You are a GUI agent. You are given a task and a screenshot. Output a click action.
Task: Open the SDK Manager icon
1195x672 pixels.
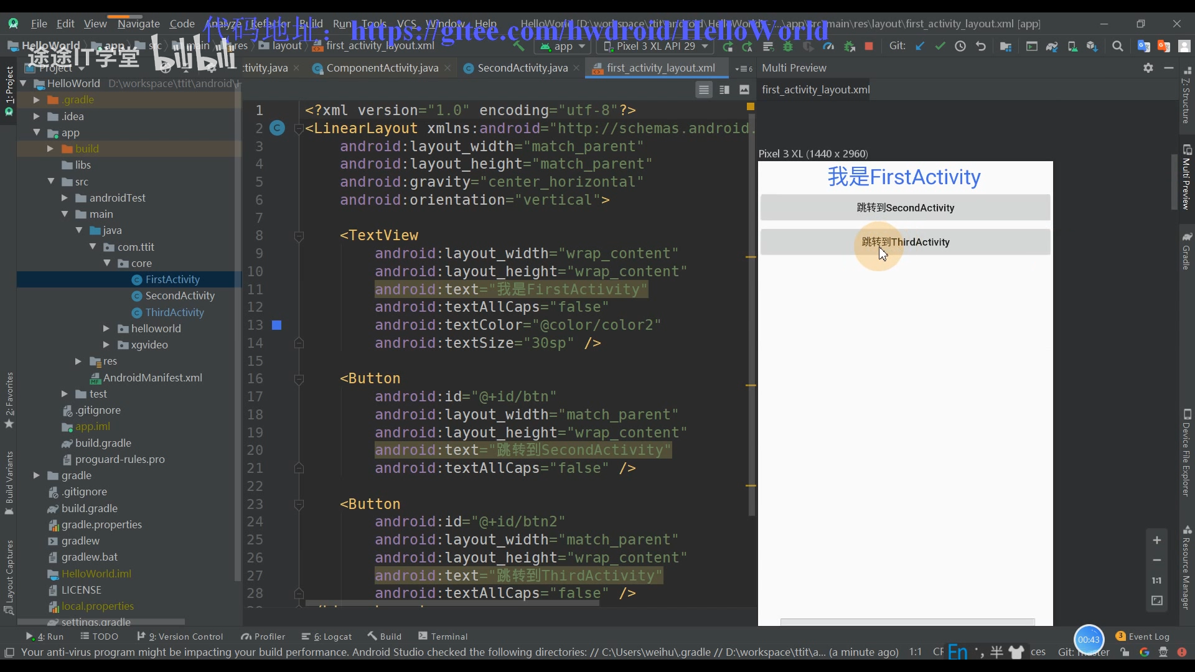pos(1092,47)
